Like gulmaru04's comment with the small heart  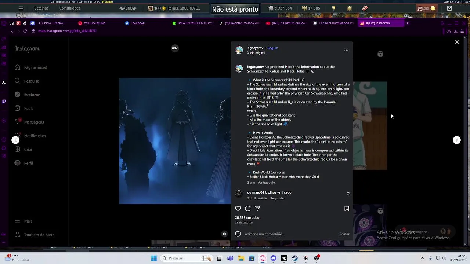click(348, 194)
